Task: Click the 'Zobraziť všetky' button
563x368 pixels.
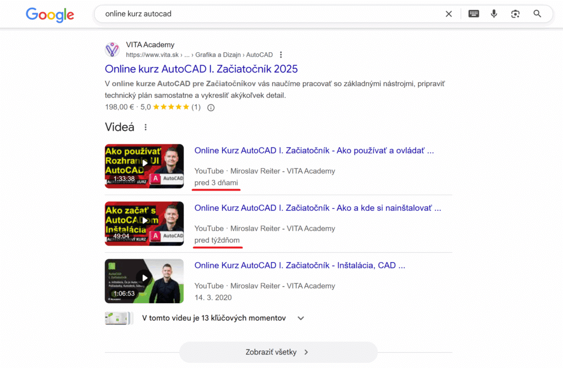Action: point(278,352)
